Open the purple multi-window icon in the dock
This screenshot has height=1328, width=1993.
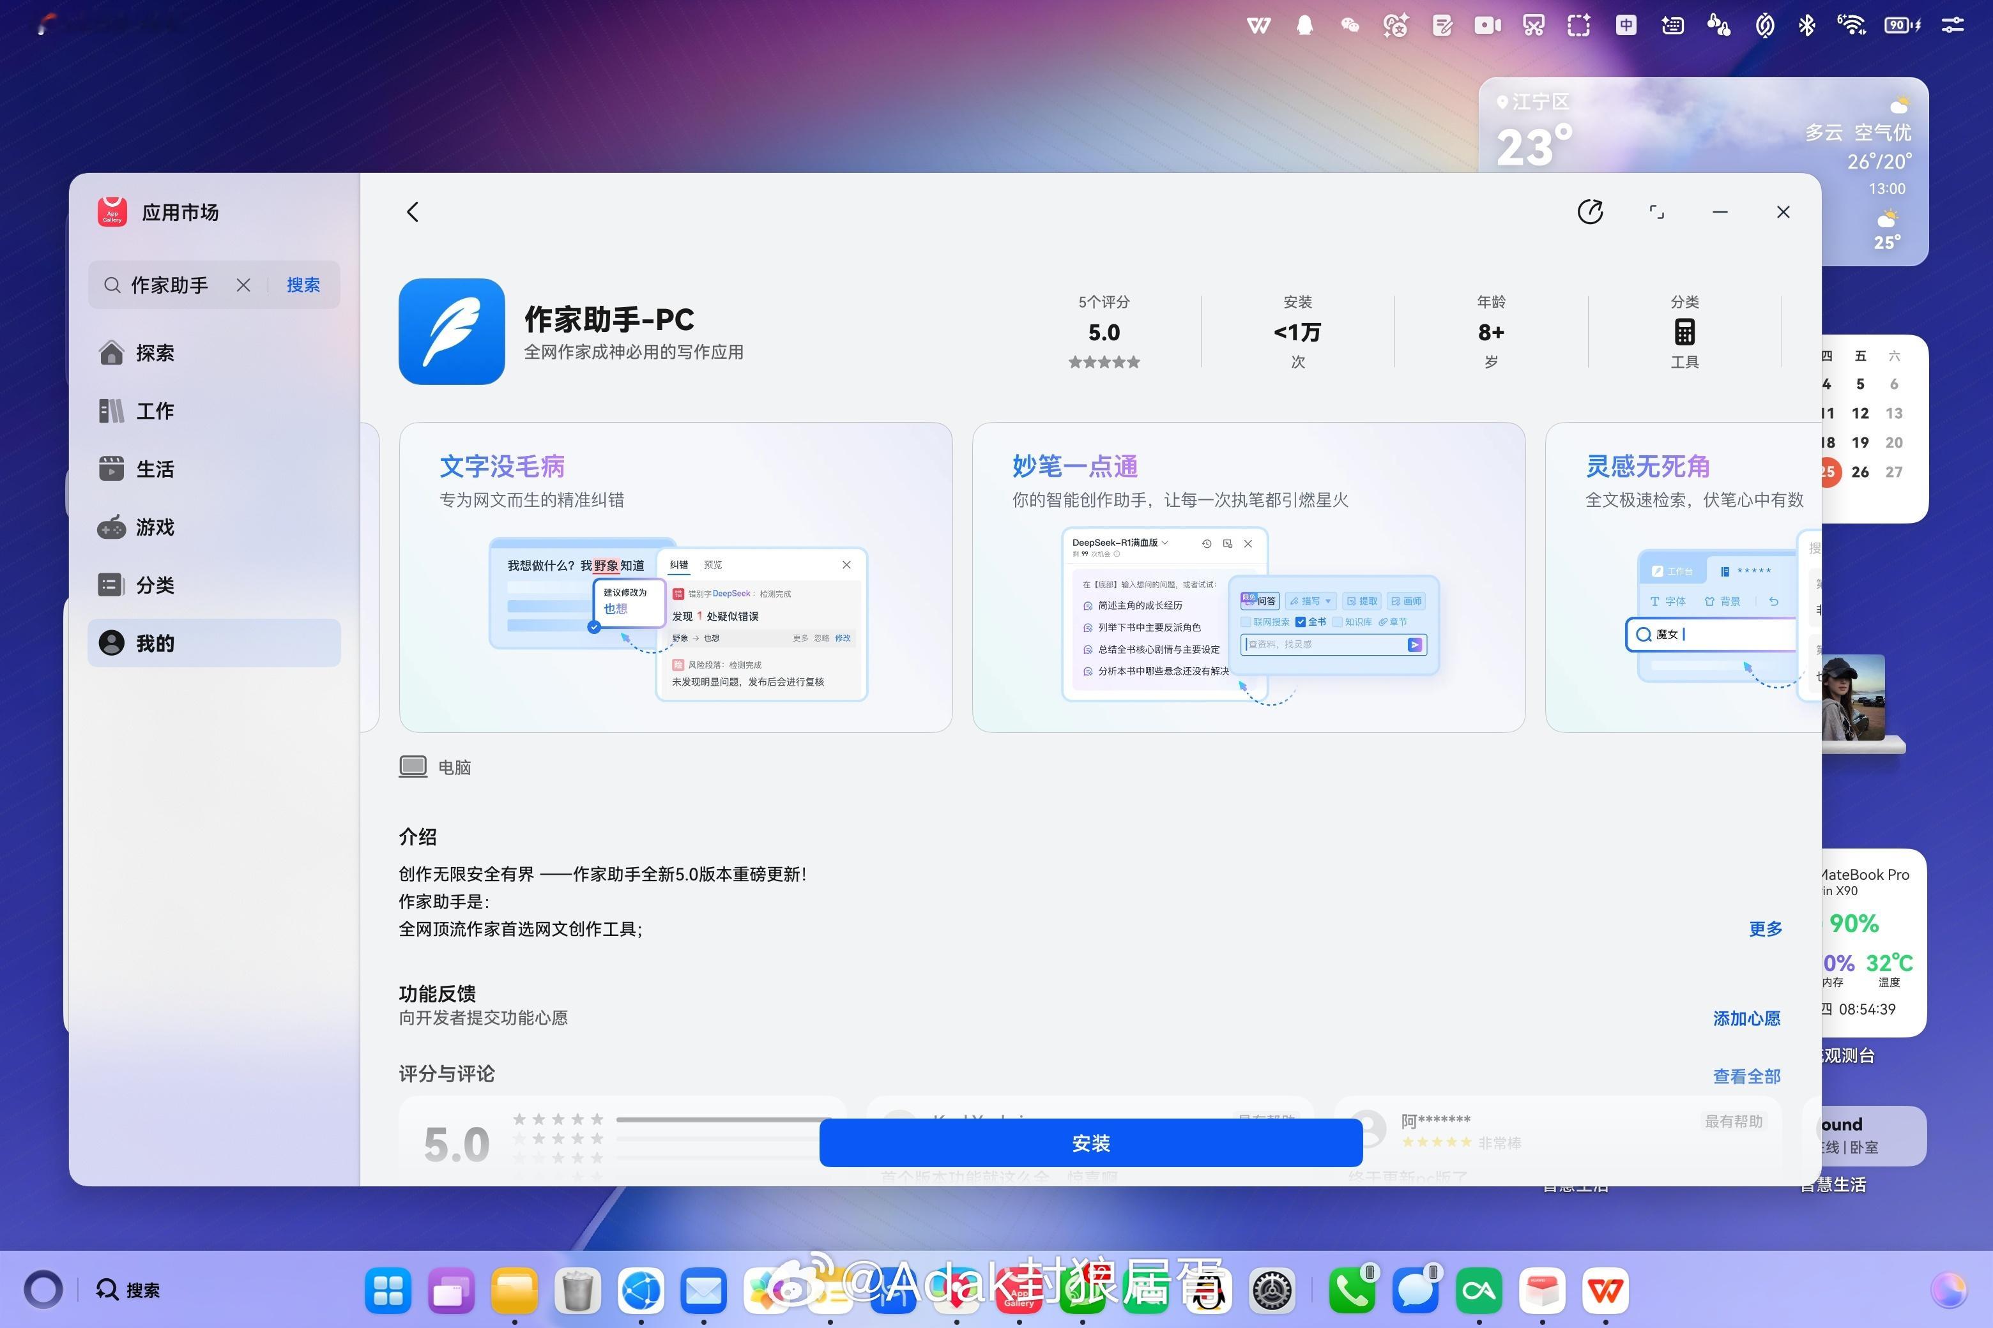452,1291
